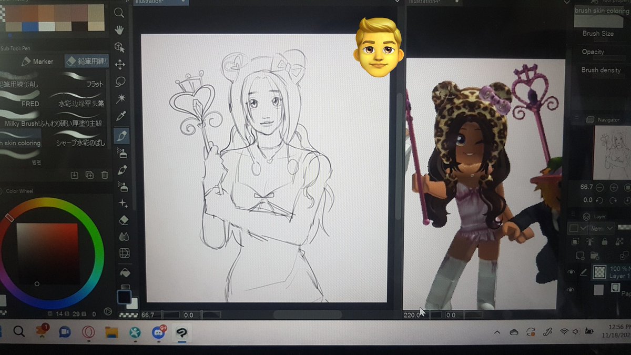The width and height of the screenshot is (631, 355).
Task: Click the Opacity setting
Action: (593, 52)
